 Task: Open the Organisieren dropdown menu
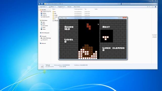point(43,7)
